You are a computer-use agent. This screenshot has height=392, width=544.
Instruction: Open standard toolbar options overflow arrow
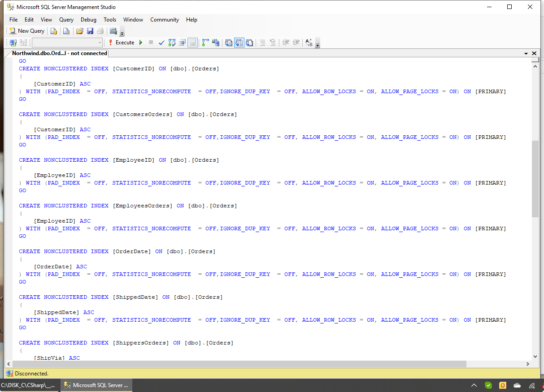(122, 32)
